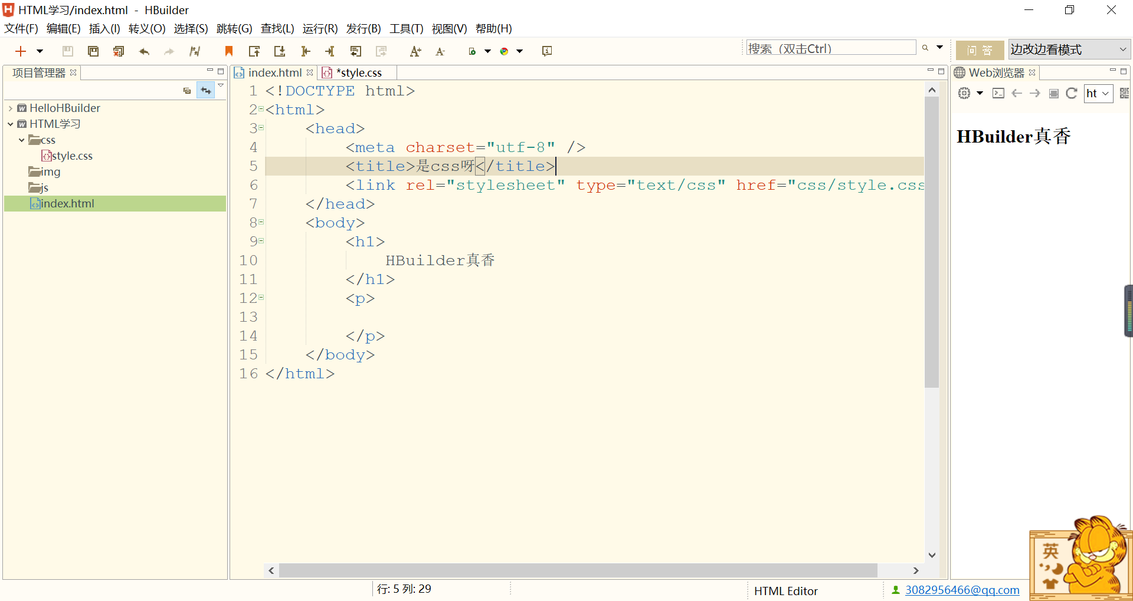Increase editor font size with A+ icon

click(x=415, y=51)
